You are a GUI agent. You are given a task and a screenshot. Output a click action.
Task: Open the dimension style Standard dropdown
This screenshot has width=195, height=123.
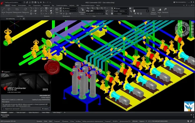(70, 11)
